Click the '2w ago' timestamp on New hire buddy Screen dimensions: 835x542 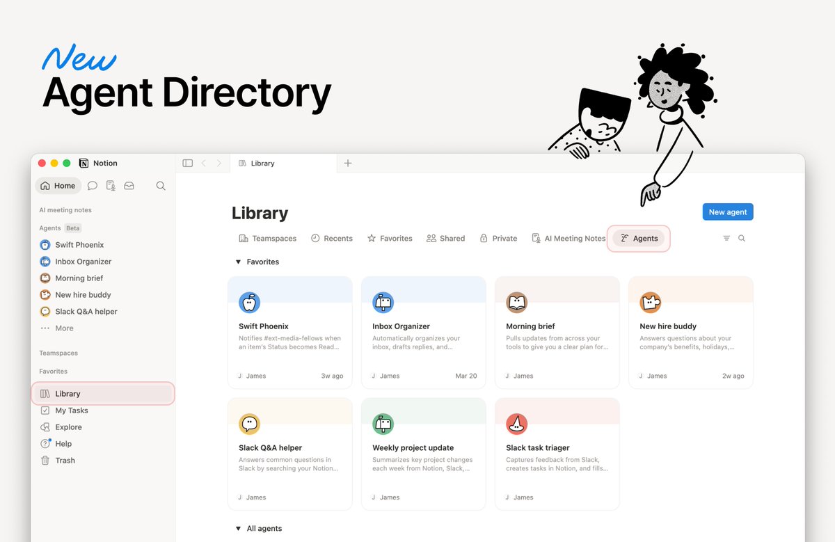point(733,376)
